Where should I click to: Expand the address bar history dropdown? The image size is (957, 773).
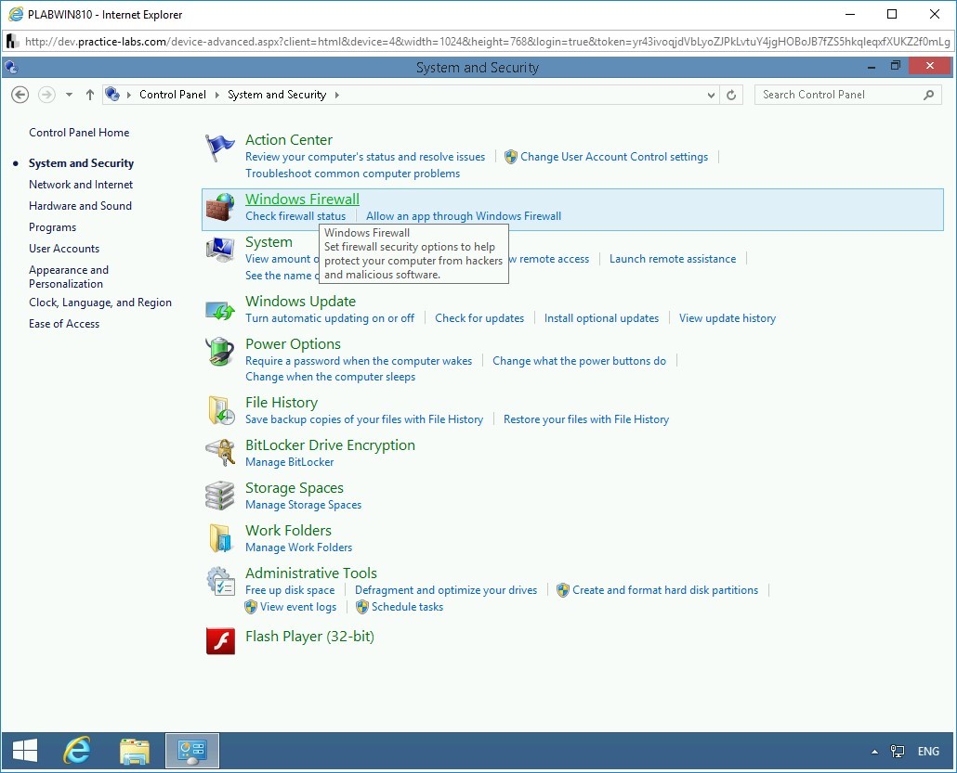711,94
